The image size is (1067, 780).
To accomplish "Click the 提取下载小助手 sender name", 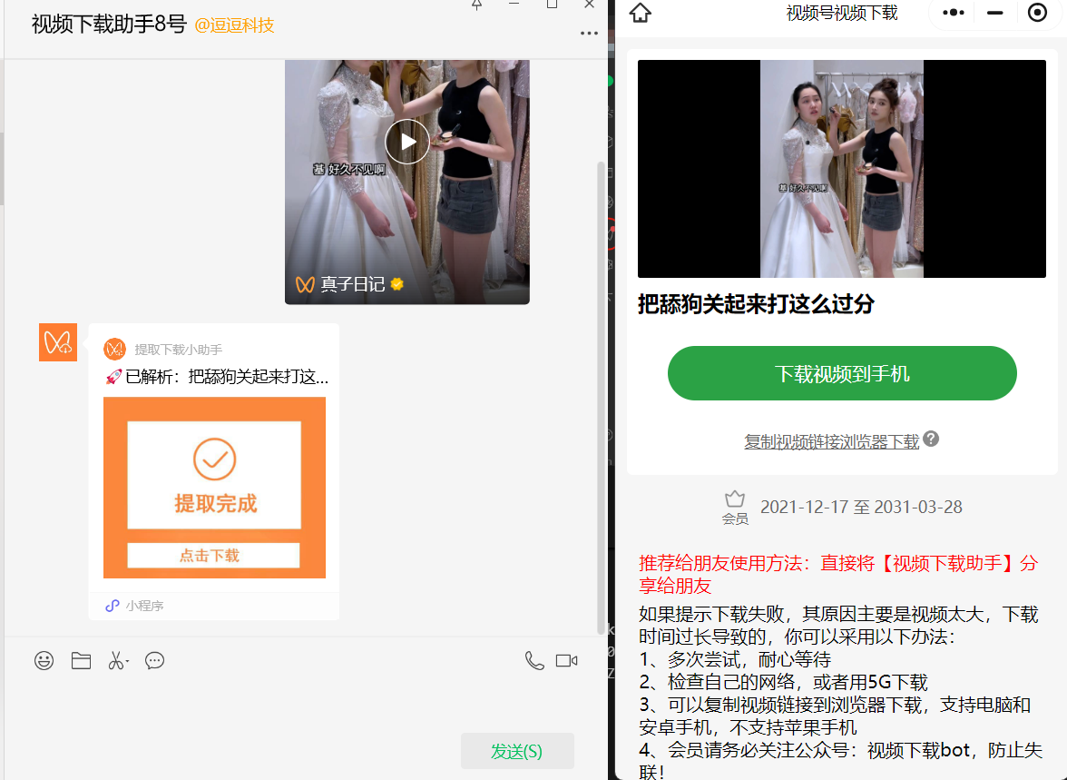I will [178, 350].
